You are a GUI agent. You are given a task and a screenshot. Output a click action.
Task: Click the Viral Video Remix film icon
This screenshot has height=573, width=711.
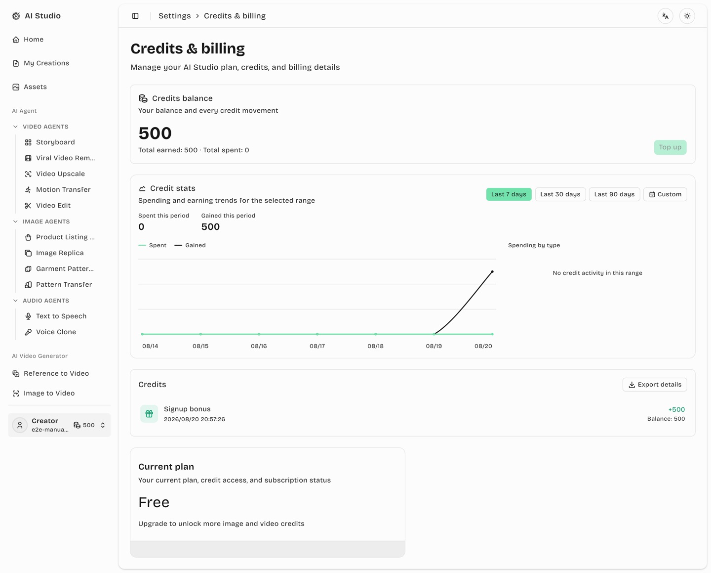coord(28,158)
